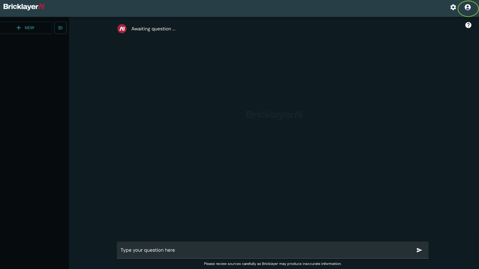Click the inaccurate information disclaimer text
479x269 pixels.
click(272, 264)
